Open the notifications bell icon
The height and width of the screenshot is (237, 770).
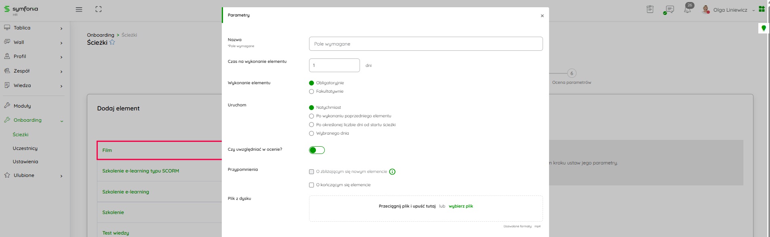(687, 9)
